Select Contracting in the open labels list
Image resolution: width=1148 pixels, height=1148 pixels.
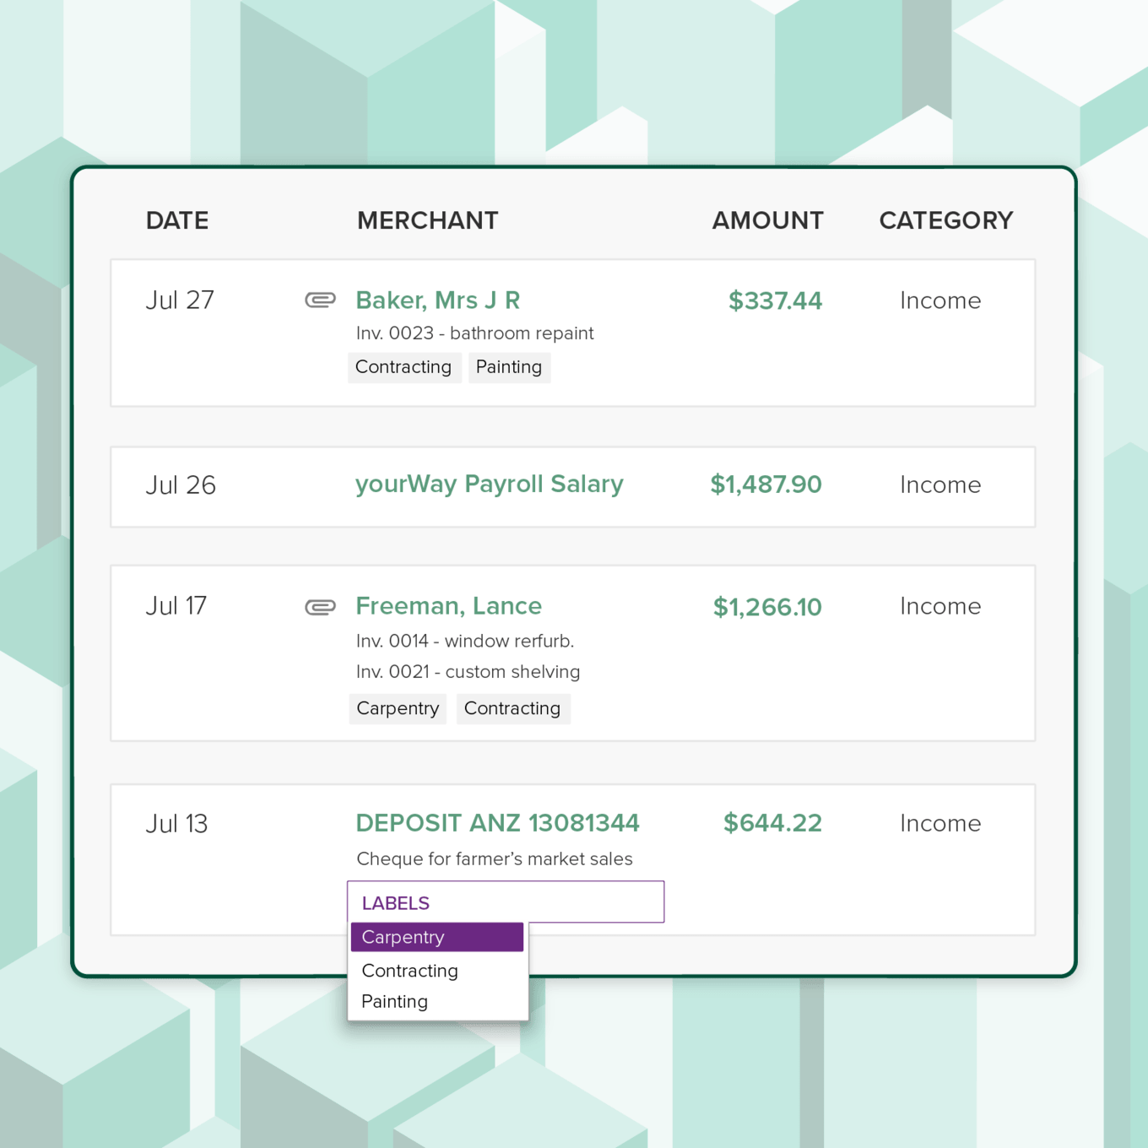pos(409,971)
